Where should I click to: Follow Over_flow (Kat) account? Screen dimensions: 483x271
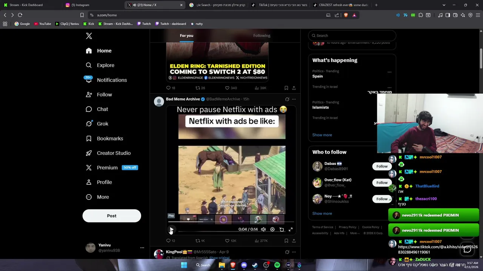[382, 183]
